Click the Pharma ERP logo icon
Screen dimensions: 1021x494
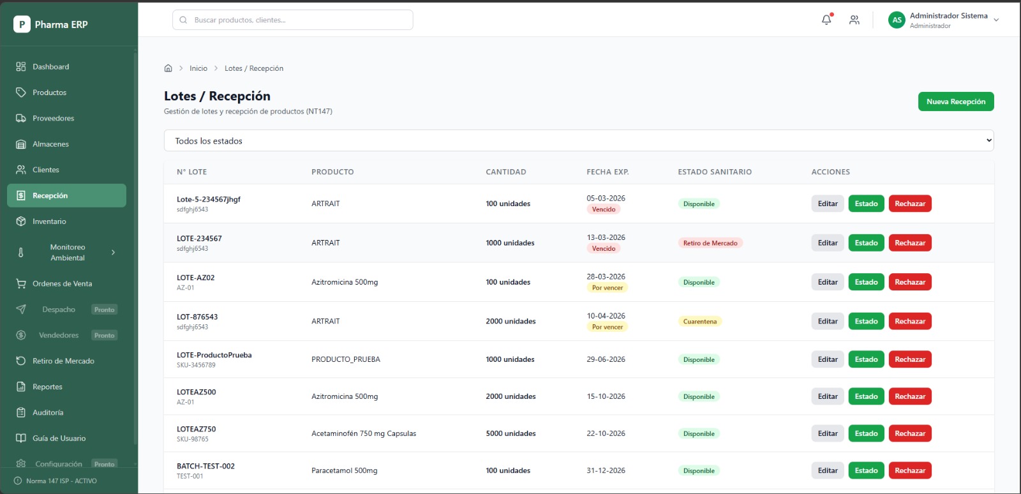point(22,24)
